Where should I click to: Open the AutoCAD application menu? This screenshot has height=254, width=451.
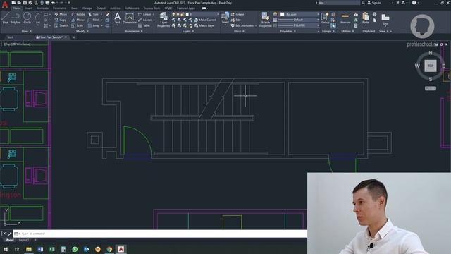coord(5,5)
